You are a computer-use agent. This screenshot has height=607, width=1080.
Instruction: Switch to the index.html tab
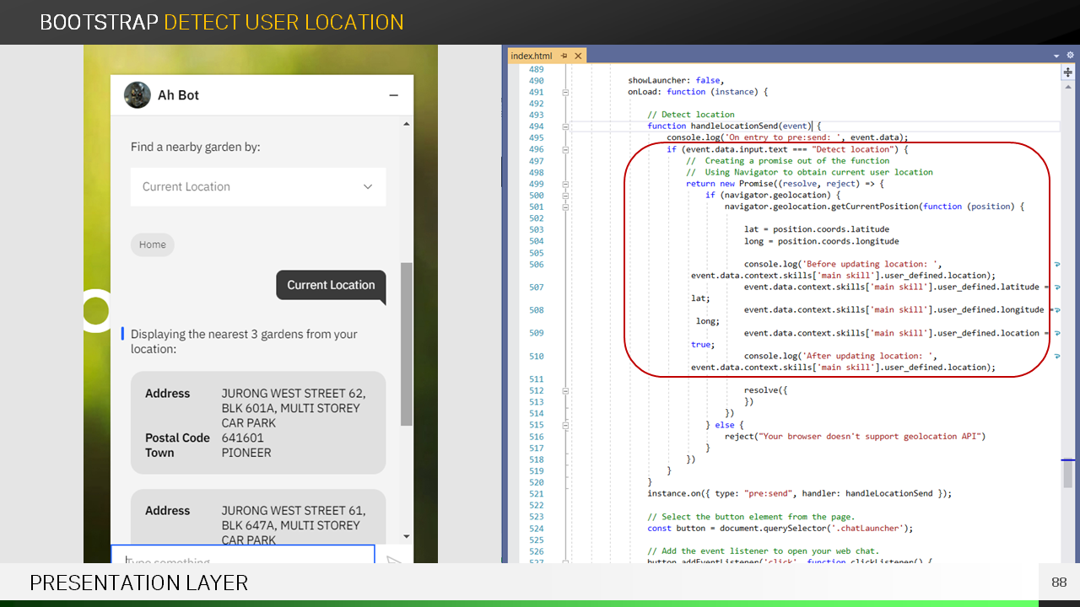(531, 56)
